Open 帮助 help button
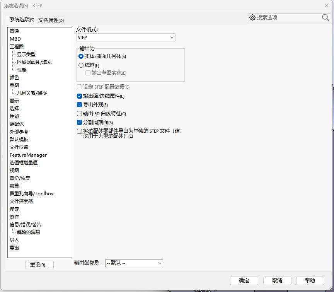This screenshot has height=292, width=334. click(310, 280)
